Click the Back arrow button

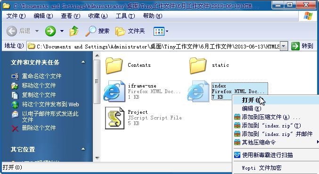[12, 31]
